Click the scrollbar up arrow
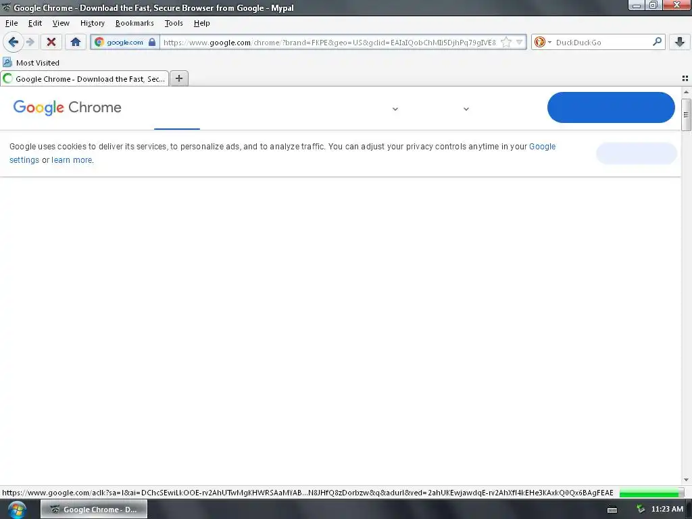This screenshot has width=692, height=519. pos(686,92)
